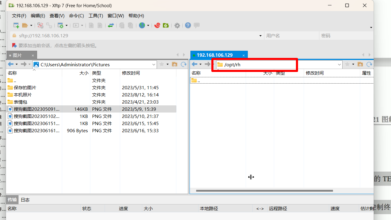Click the remote pane home folder icon
The image size is (391, 220).
[x=360, y=64]
